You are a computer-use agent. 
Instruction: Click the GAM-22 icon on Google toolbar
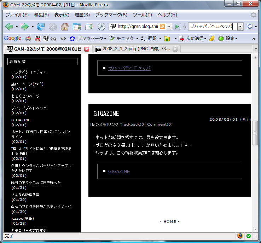46,39
